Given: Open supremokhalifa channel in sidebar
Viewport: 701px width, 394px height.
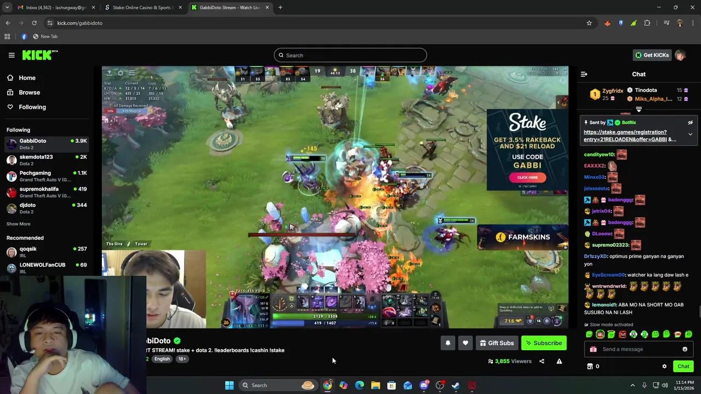Looking at the screenshot, I should coord(47,192).
